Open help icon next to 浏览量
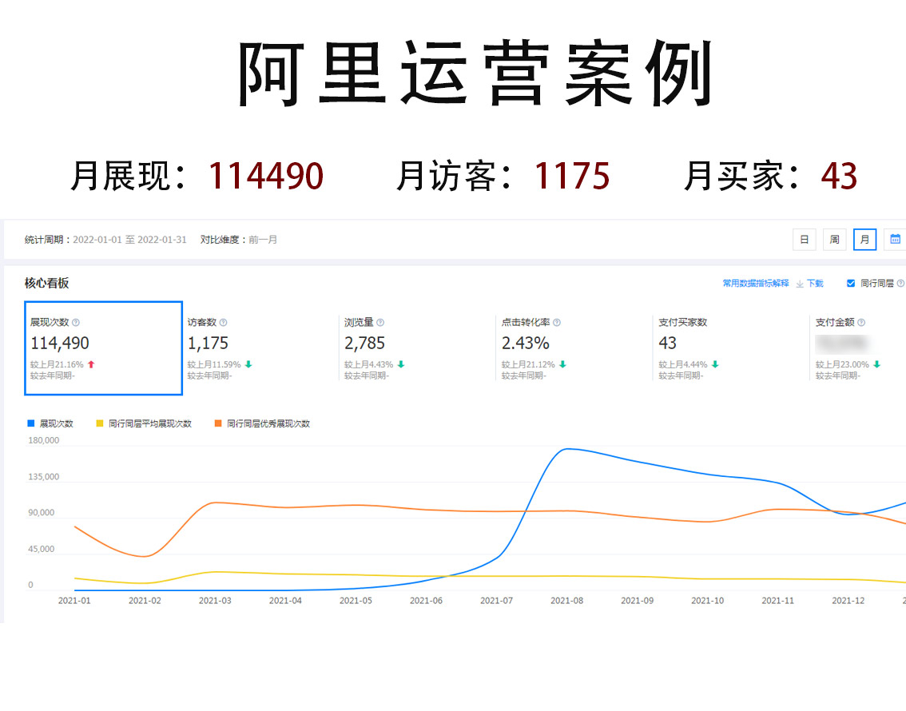The image size is (906, 711). pyautogui.click(x=380, y=322)
